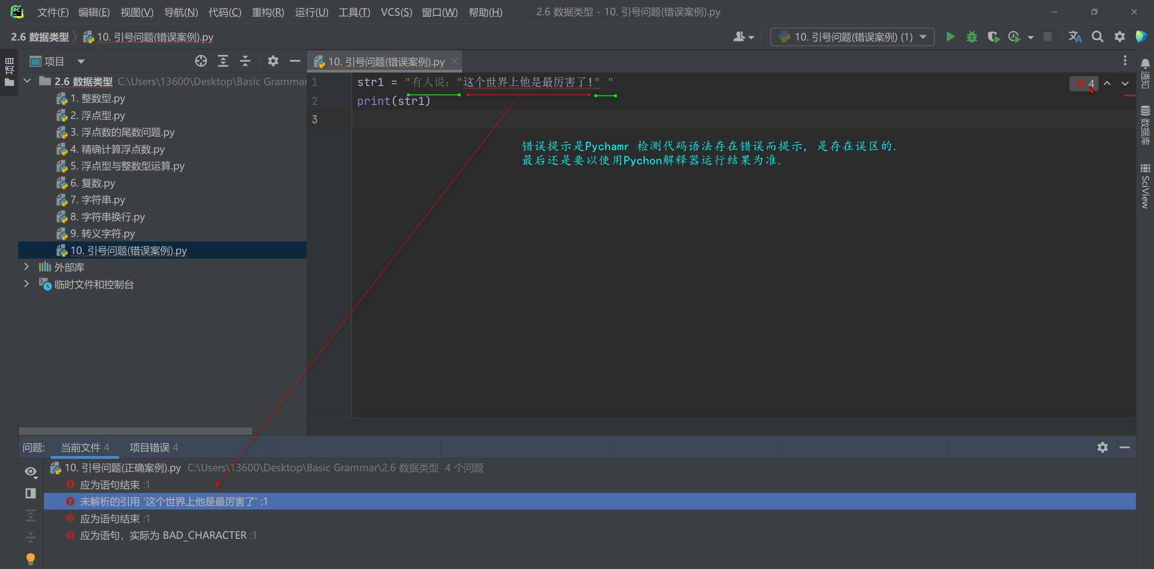Open editor tabs more options menu
The width and height of the screenshot is (1154, 569).
click(x=1125, y=60)
